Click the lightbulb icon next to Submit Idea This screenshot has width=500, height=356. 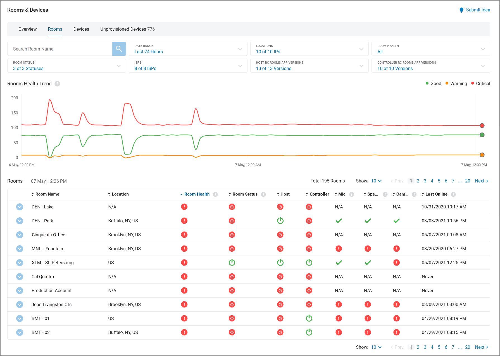[x=461, y=10]
